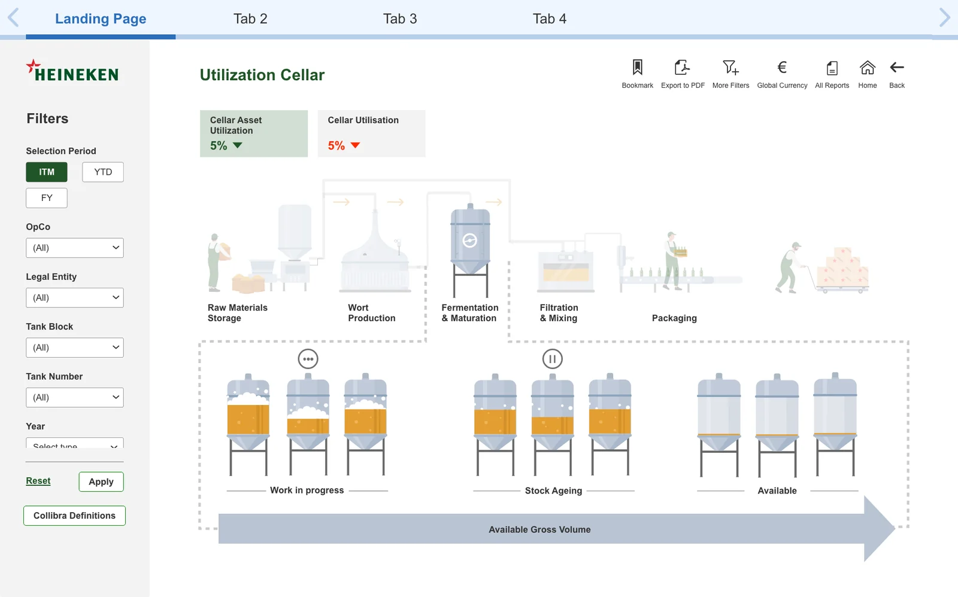Screen dimensions: 958x597
Task: Click the Stock Ageing pause icon
Action: tap(552, 359)
